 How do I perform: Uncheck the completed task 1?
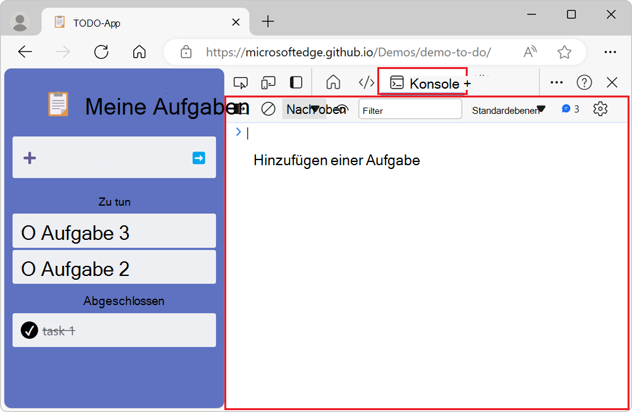(x=28, y=330)
